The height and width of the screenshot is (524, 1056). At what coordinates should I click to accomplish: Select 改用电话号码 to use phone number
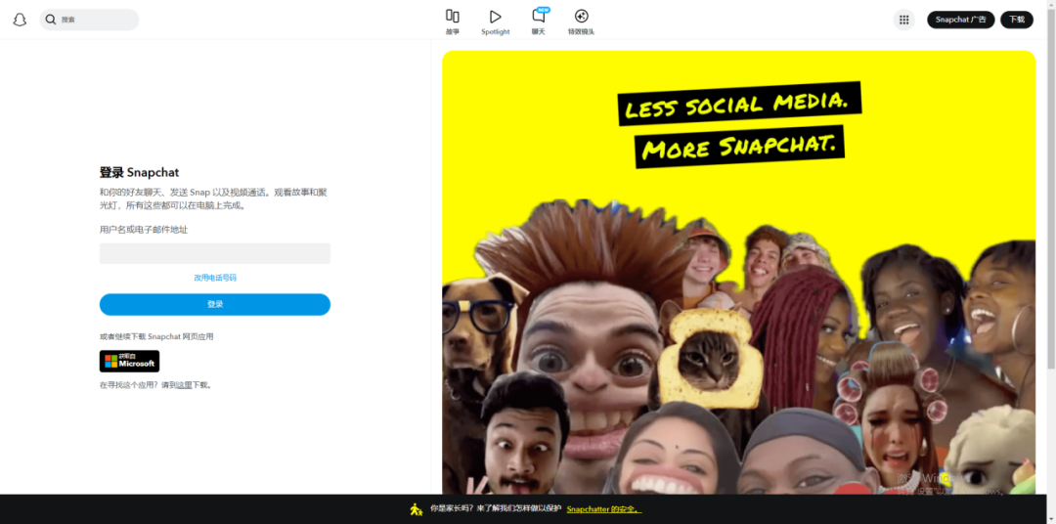click(x=215, y=278)
